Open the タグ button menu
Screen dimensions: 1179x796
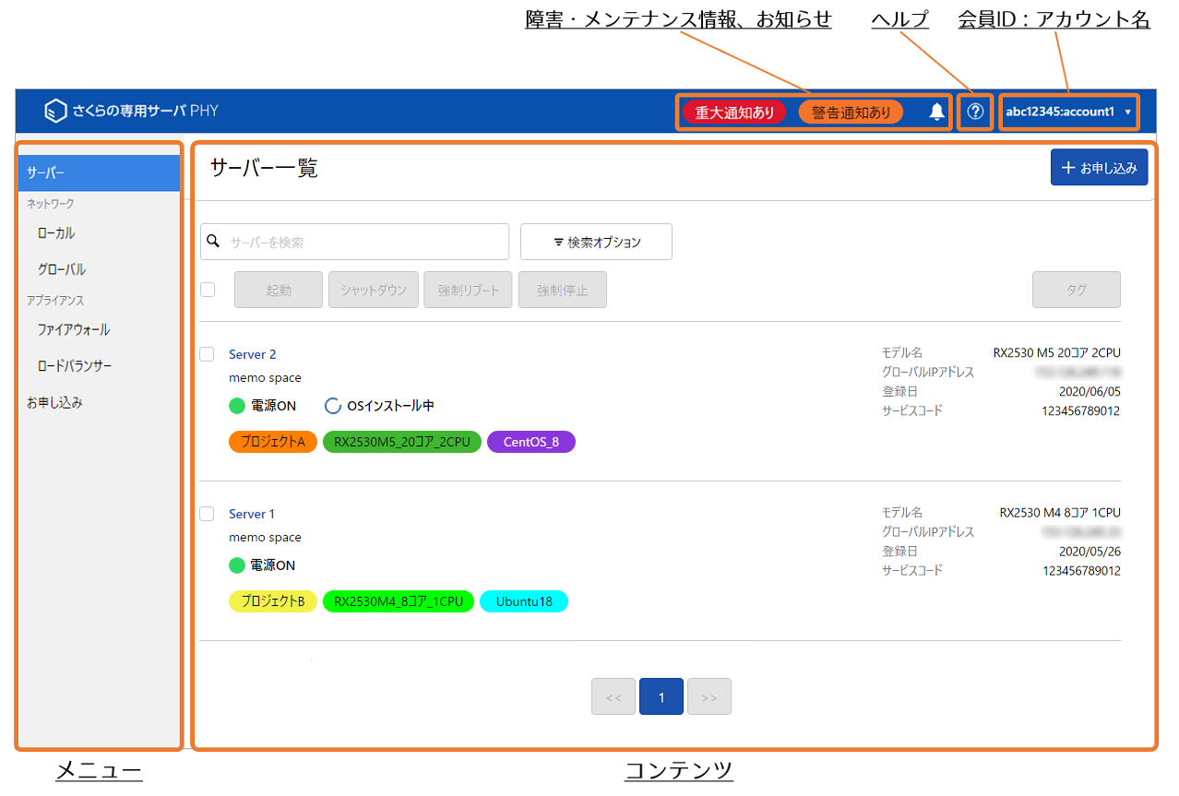pos(1076,290)
